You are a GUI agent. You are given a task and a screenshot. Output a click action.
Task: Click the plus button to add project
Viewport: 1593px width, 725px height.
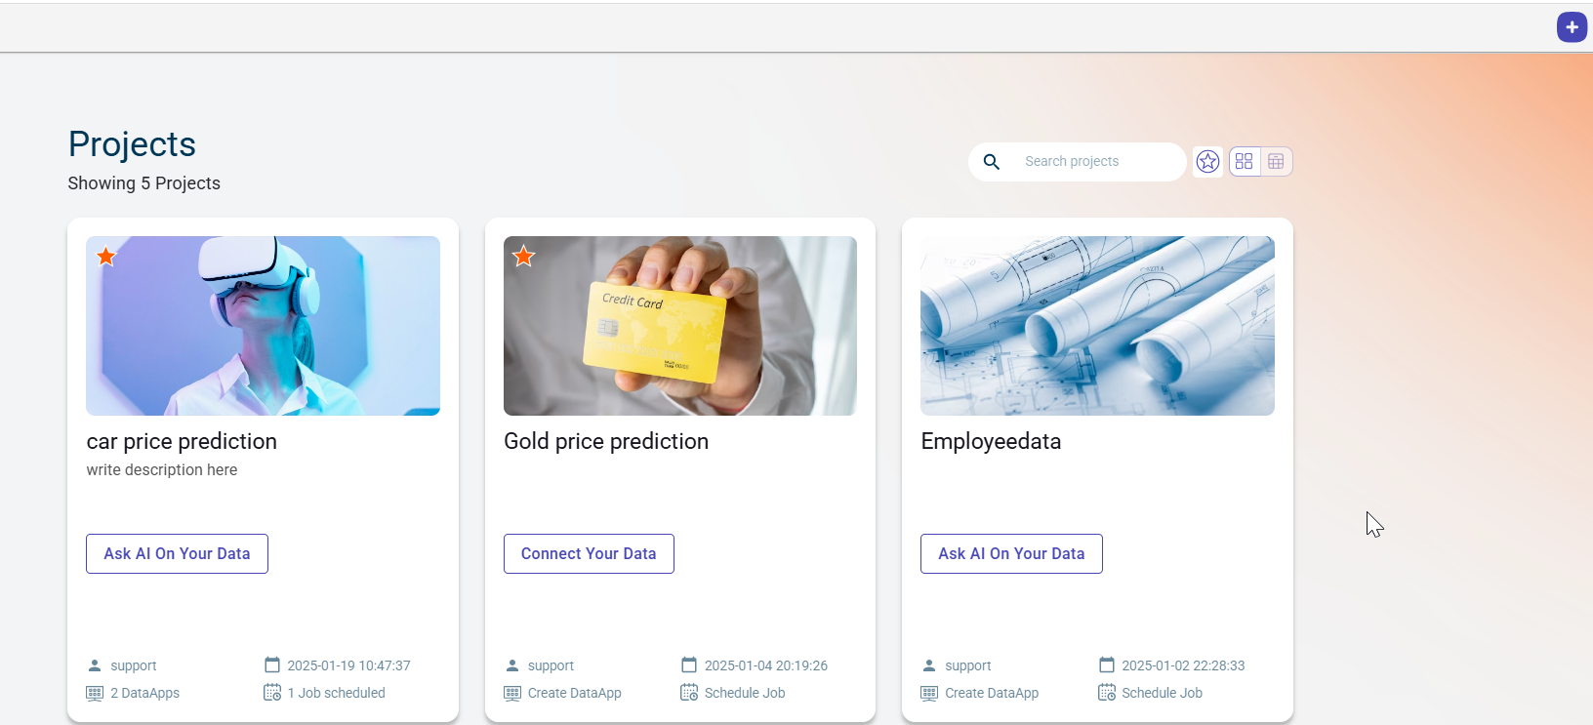[x=1572, y=27]
